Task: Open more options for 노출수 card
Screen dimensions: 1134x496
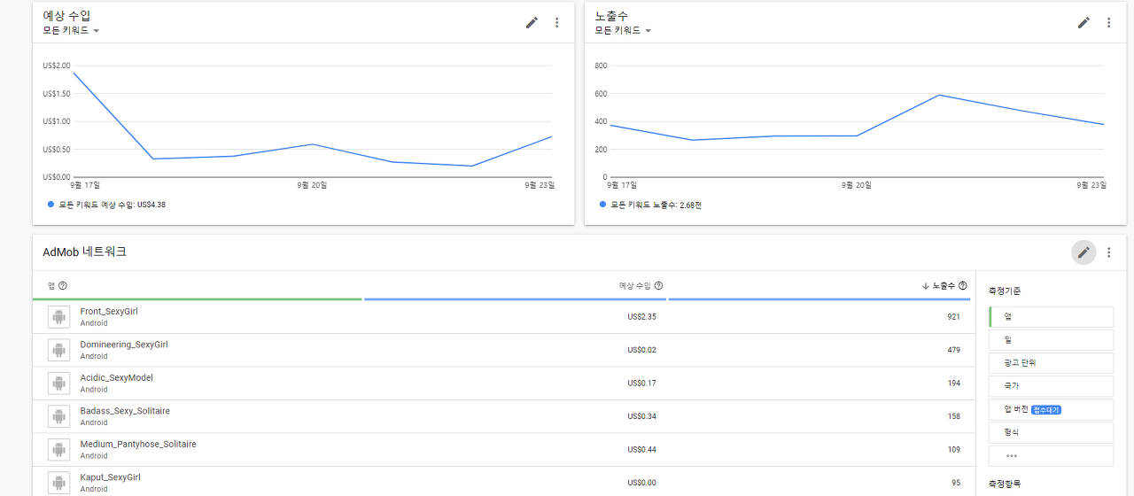Action: 1108,23
